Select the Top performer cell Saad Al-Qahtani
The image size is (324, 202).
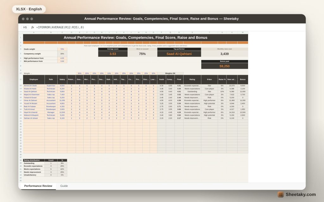coord(179,54)
